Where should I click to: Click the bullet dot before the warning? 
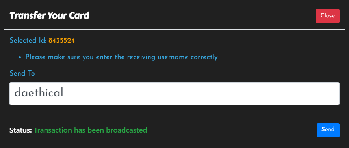[x=20, y=57]
